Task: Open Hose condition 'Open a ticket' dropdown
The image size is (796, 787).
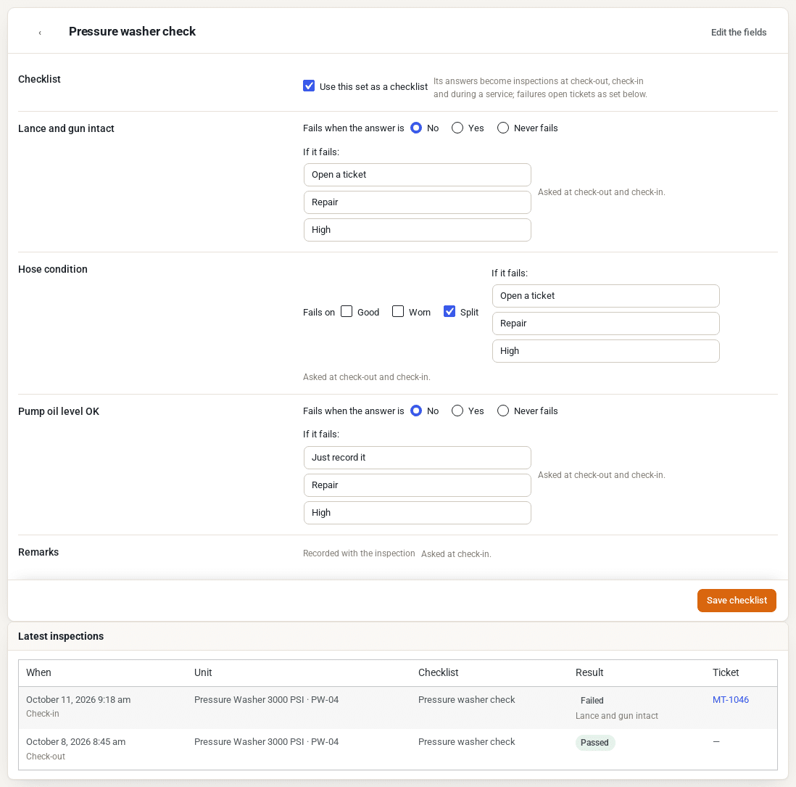Action: (x=605, y=296)
